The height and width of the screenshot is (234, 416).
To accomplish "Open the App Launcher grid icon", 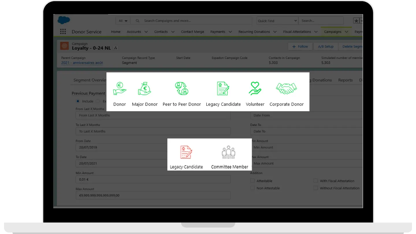I will point(63,32).
